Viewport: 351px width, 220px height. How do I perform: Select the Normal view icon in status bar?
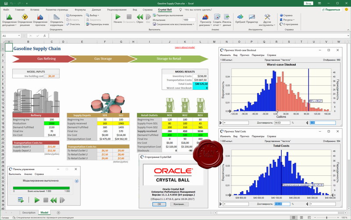coord(294,217)
